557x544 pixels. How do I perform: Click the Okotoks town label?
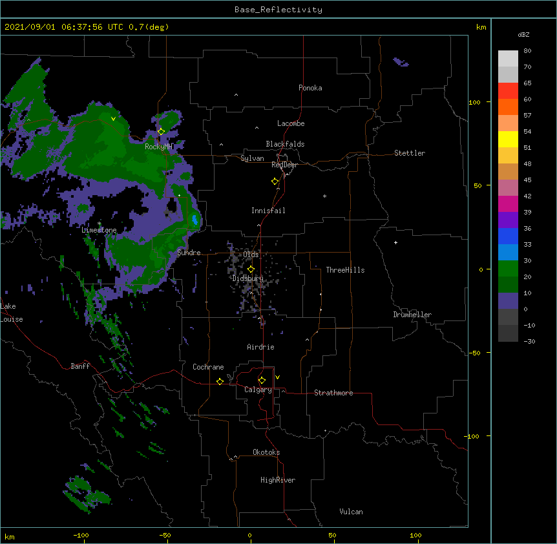coord(266,452)
